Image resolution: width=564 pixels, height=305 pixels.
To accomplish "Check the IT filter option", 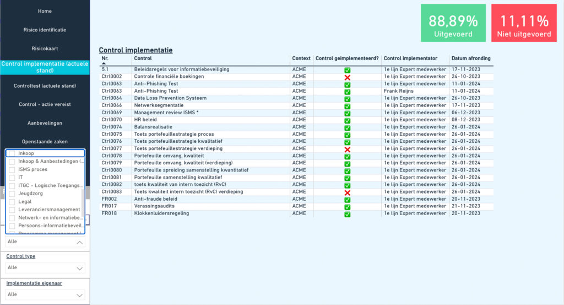I will (x=12, y=178).
